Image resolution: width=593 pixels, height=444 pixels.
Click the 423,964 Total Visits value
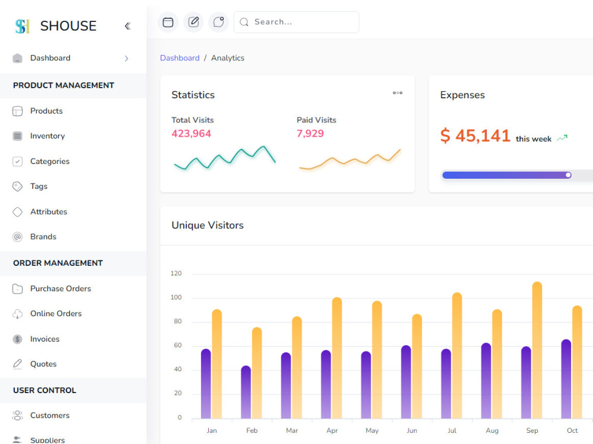[x=191, y=134]
